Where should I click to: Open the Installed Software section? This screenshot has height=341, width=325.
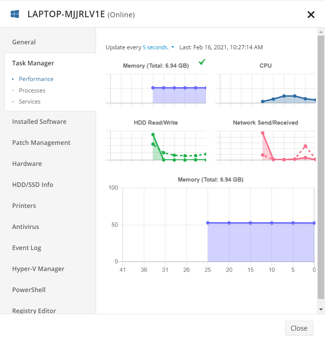pyautogui.click(x=38, y=121)
